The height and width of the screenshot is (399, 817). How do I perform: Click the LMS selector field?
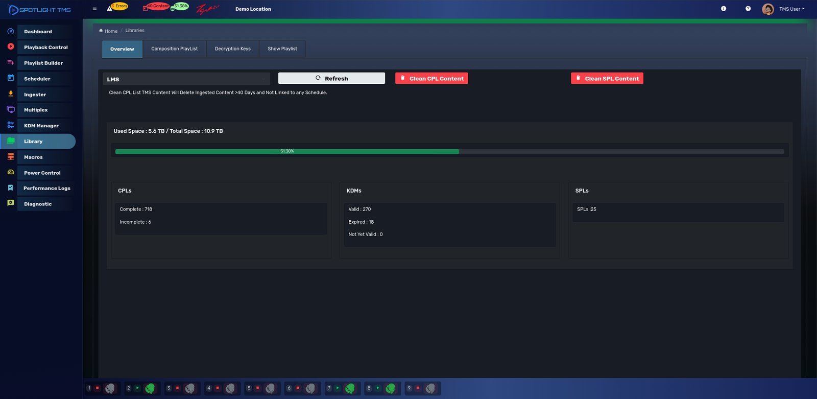(x=186, y=79)
